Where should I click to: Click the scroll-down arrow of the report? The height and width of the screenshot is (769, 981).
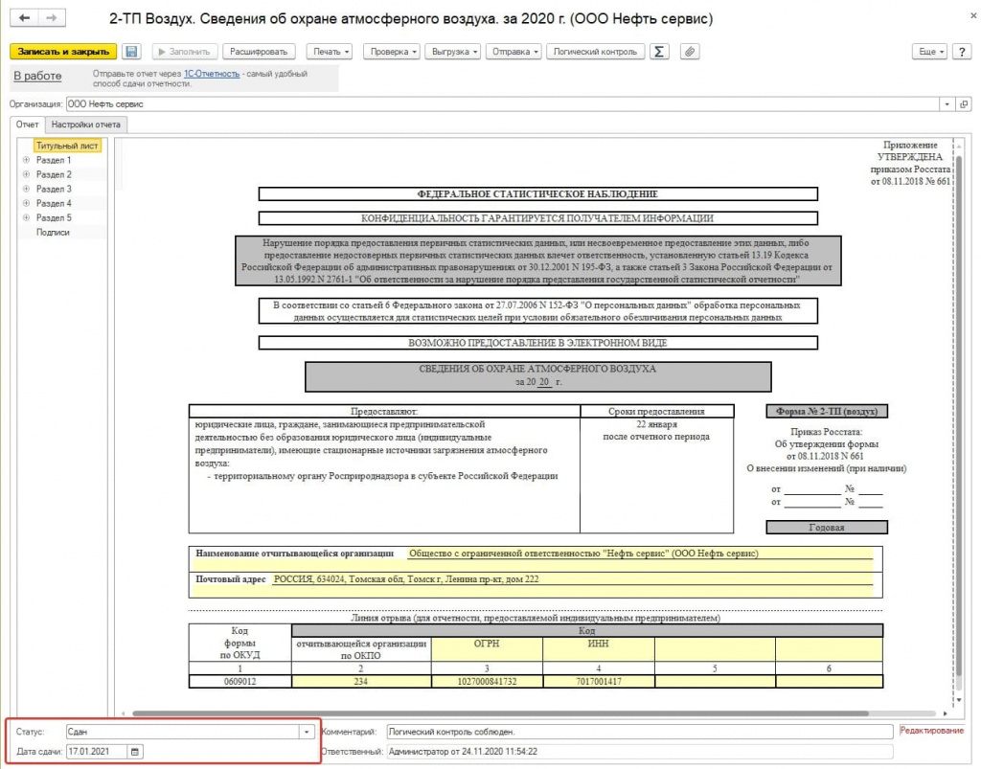click(958, 700)
